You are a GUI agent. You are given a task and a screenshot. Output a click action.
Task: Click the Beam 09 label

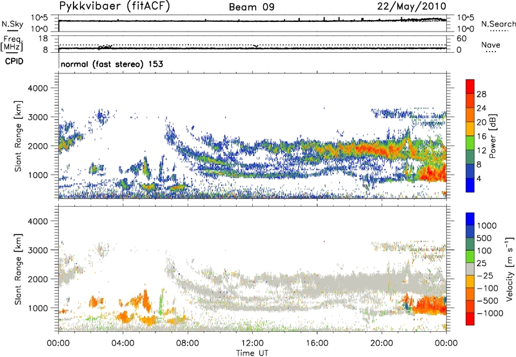point(252,7)
